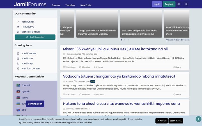Click the JamiiData table icon
202x126 pixels.
coord(18,59)
